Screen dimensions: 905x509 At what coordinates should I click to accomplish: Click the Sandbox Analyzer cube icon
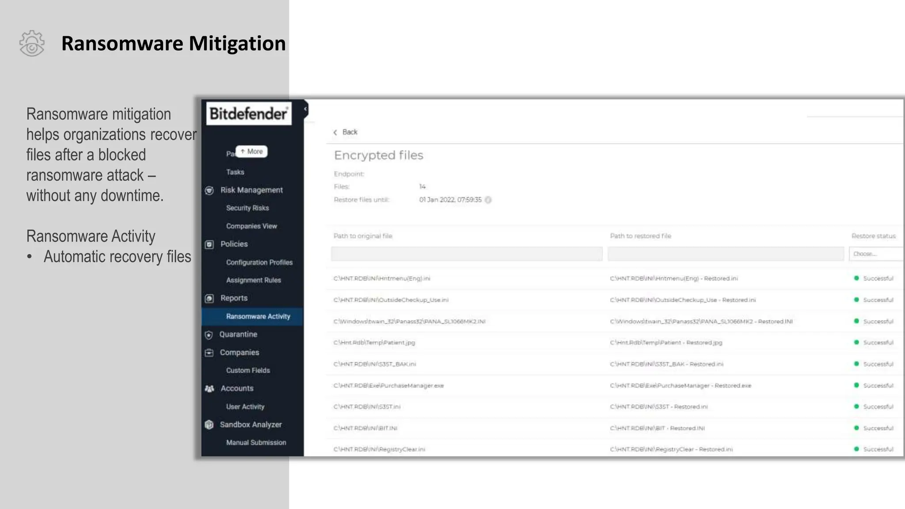[x=209, y=425]
